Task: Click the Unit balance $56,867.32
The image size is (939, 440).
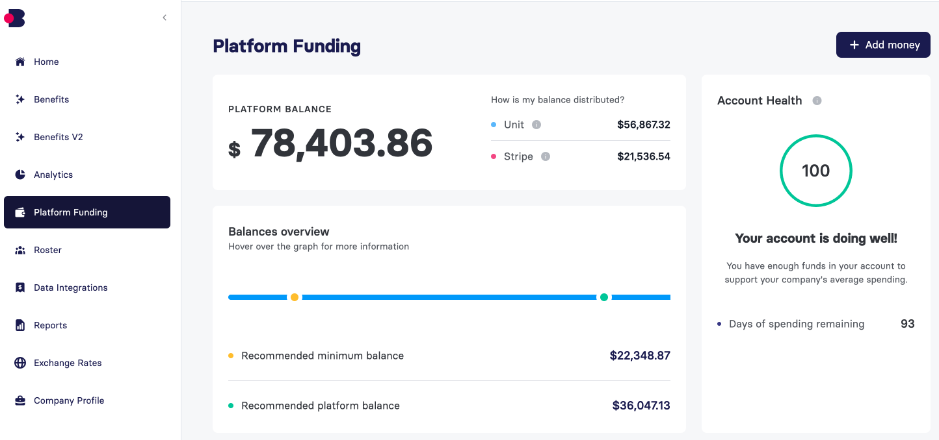Action: [644, 125]
